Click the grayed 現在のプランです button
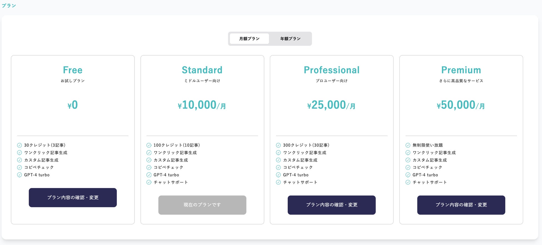 pos(202,205)
